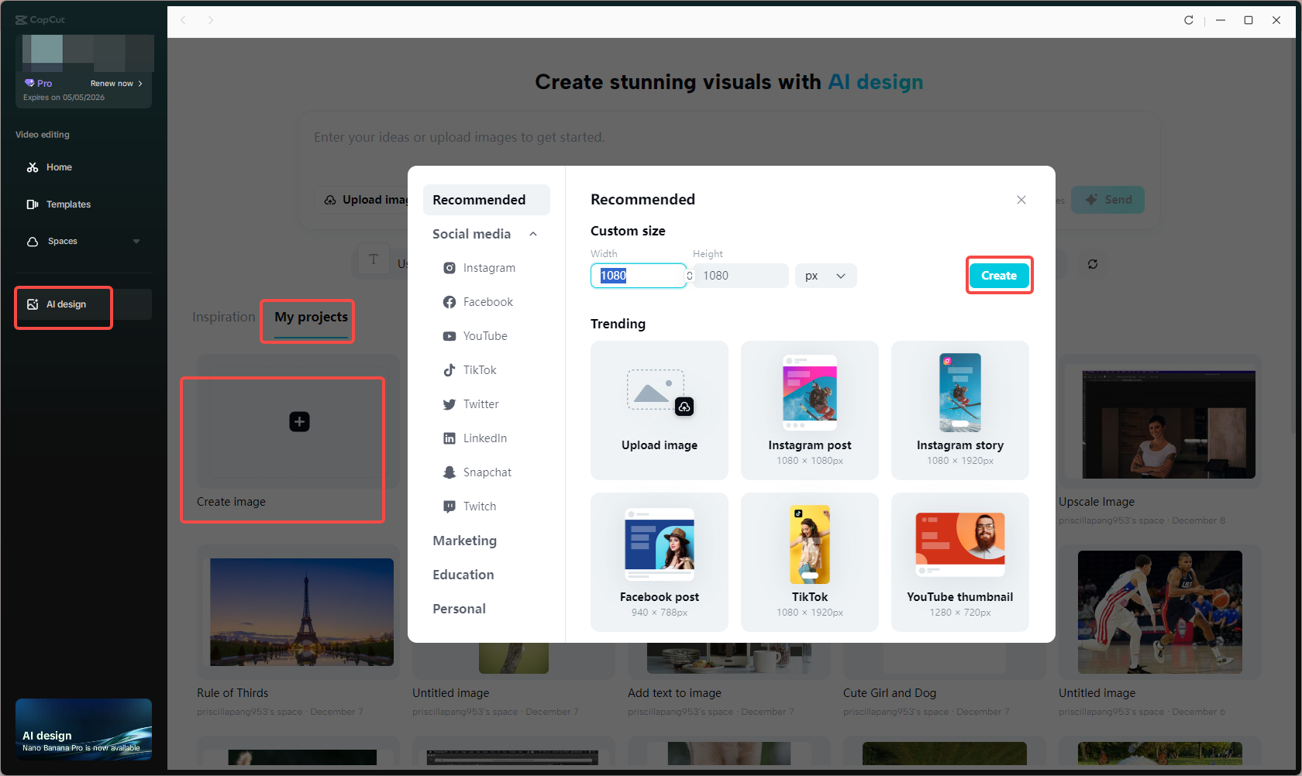1302x776 pixels.
Task: Choose the YouTube platform icon
Action: tap(449, 335)
